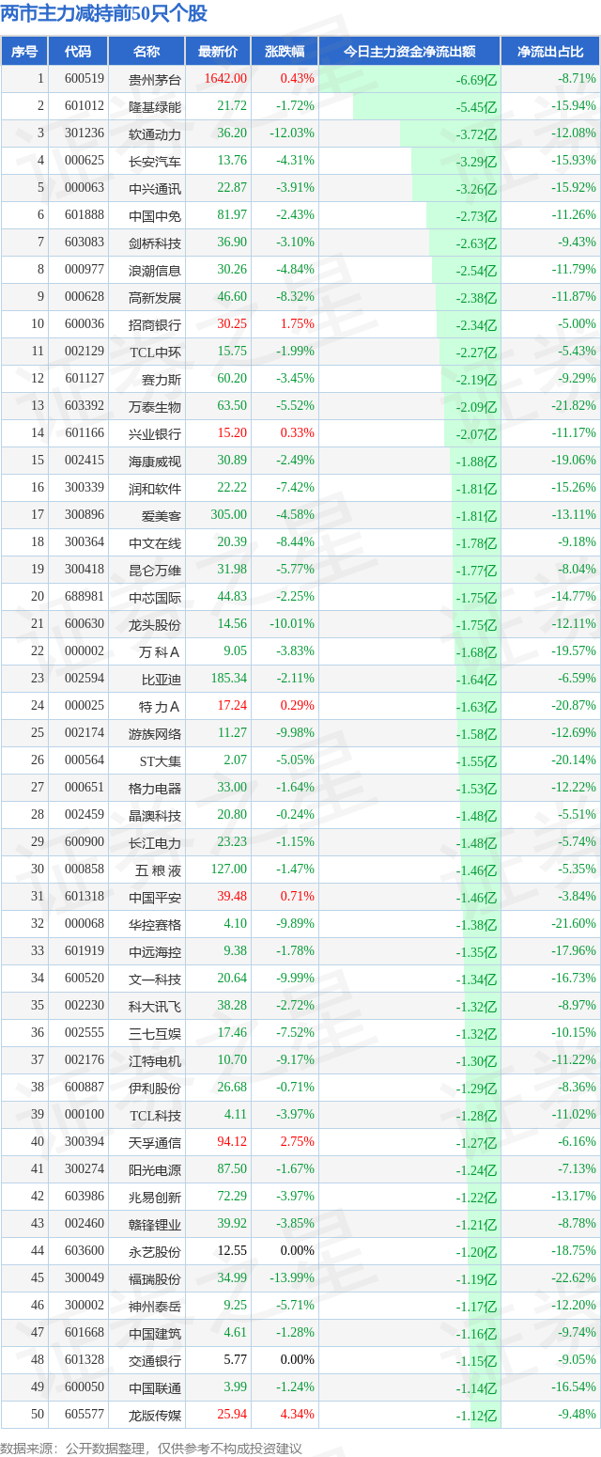Click change -7.52% for 三七互娱

[x=295, y=1033]
